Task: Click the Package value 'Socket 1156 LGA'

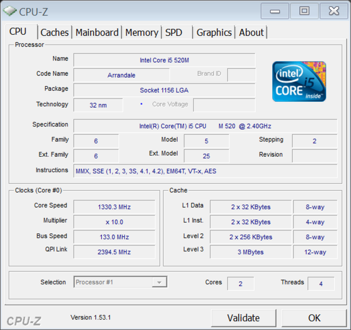Action: [x=164, y=90]
